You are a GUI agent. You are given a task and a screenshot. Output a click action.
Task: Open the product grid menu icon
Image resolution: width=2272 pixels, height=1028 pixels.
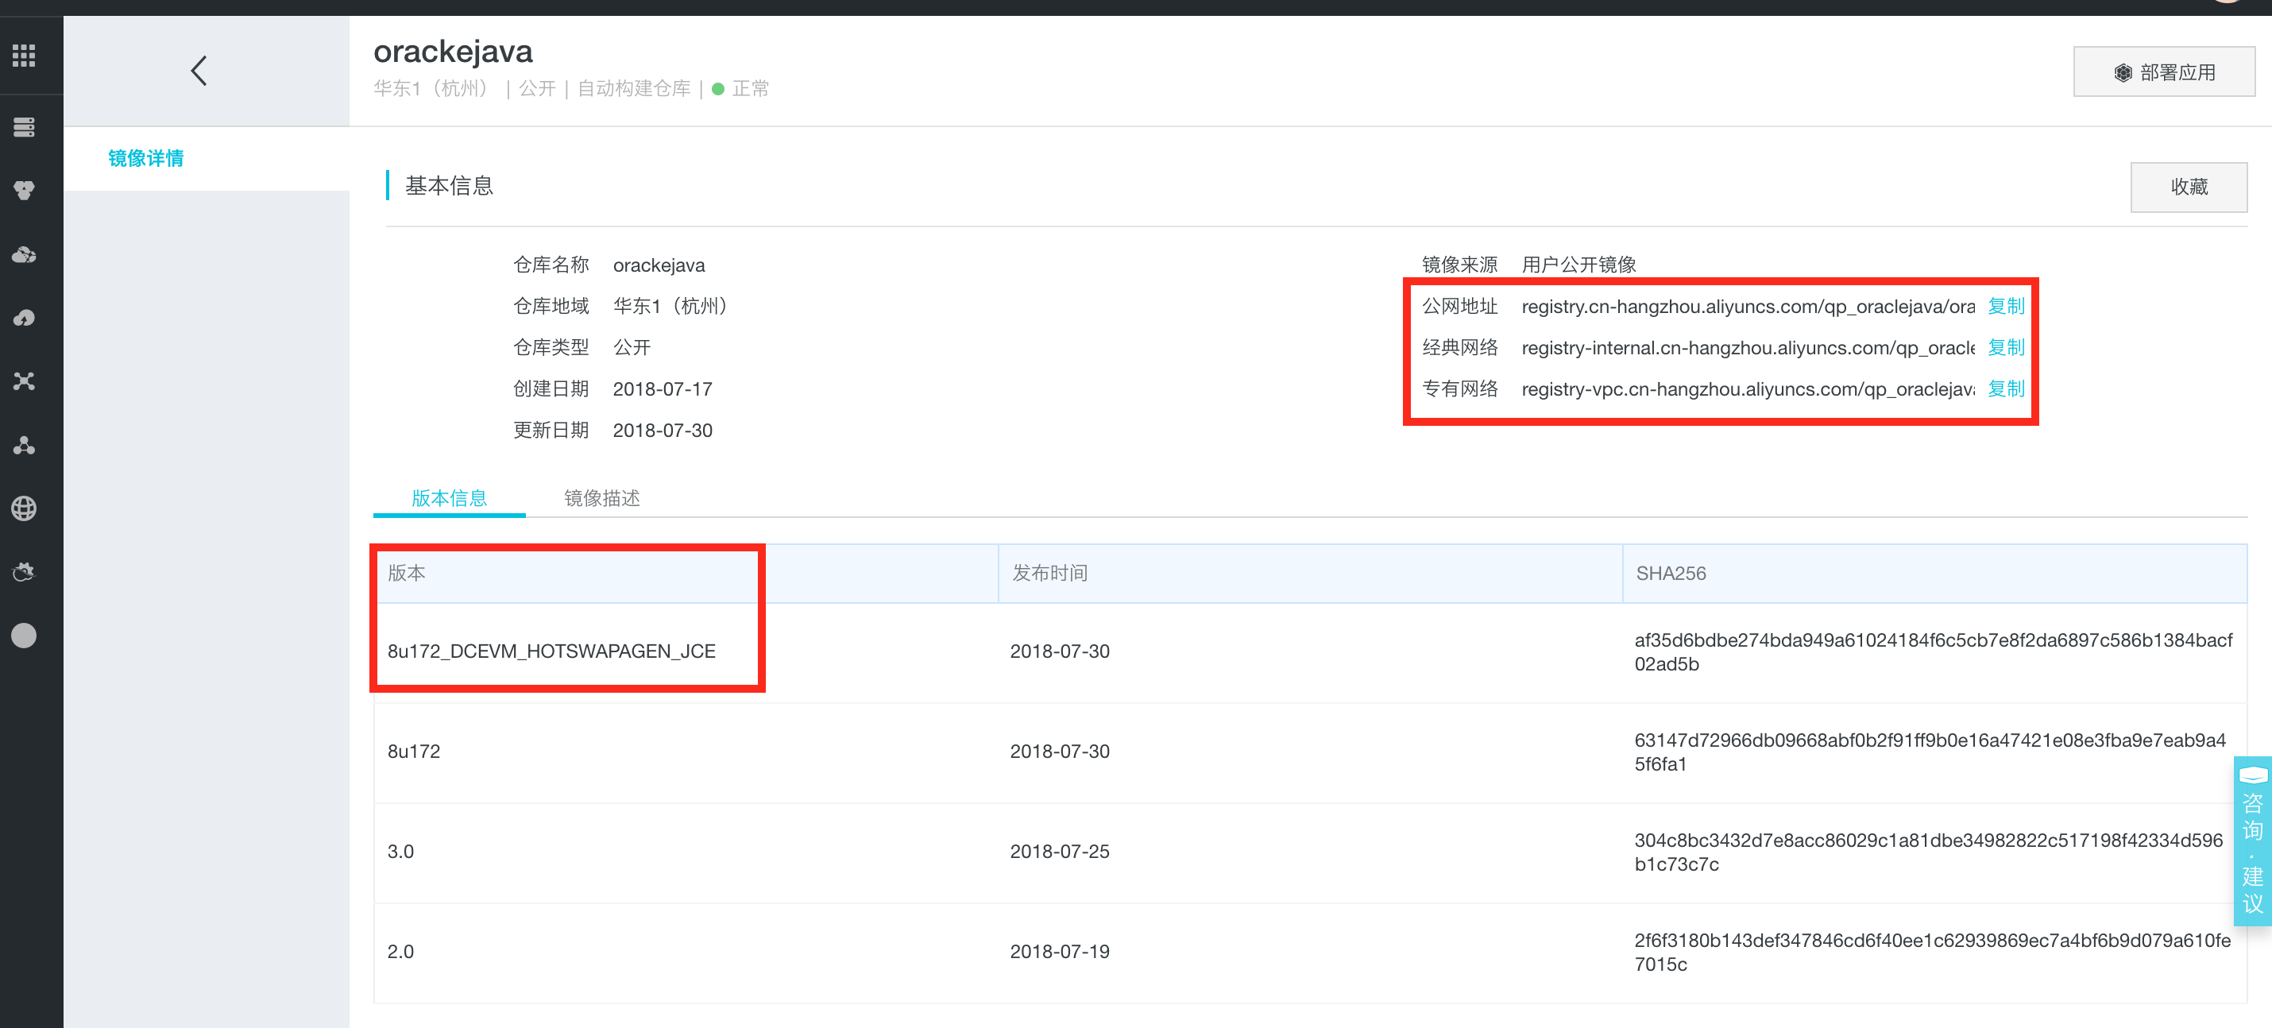tap(24, 56)
